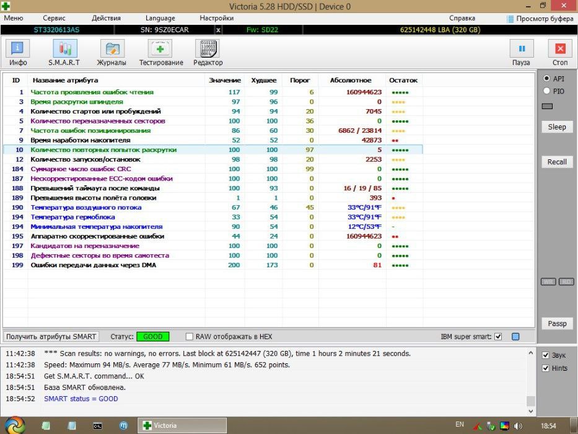Viewport: 578px width, 434px height.
Task: Click the Sleep button
Action: (x=557, y=127)
